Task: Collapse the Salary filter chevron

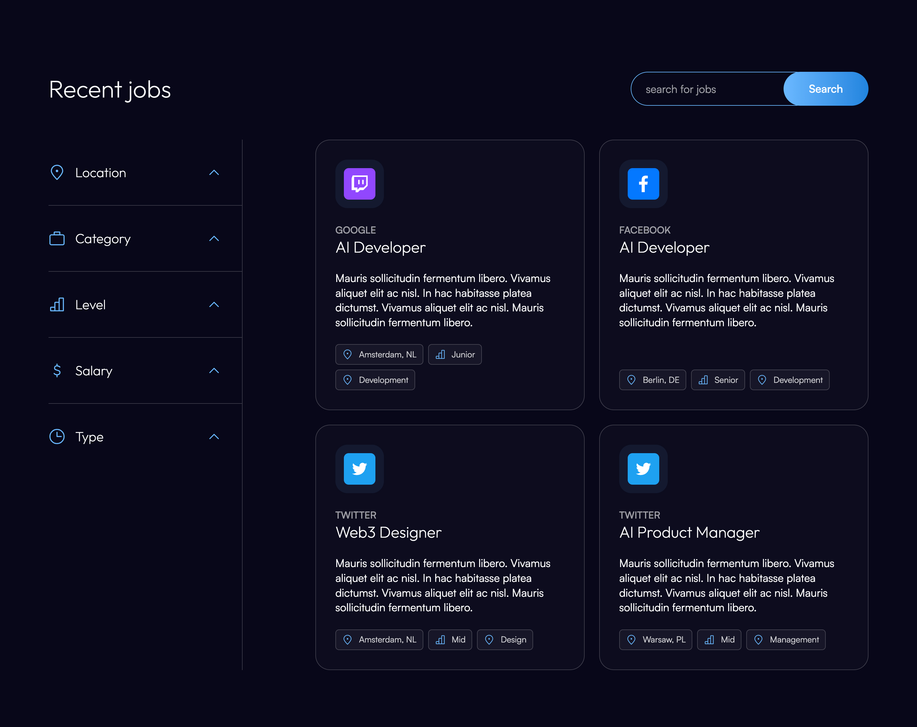Action: pos(214,370)
